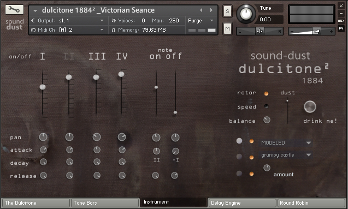Click the note off pan knob
The width and height of the screenshot is (348, 209).
175,138
